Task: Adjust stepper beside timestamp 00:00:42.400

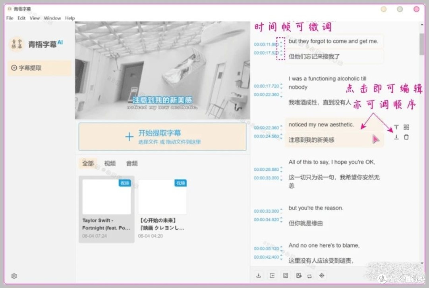Action: coord(281,257)
